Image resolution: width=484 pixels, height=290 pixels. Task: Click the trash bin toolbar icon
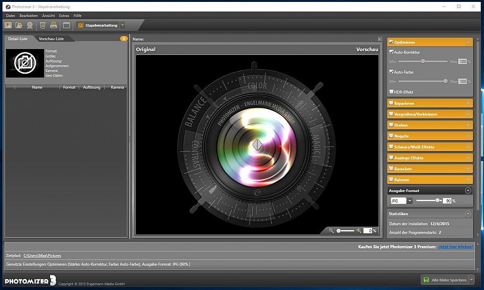click(x=43, y=26)
